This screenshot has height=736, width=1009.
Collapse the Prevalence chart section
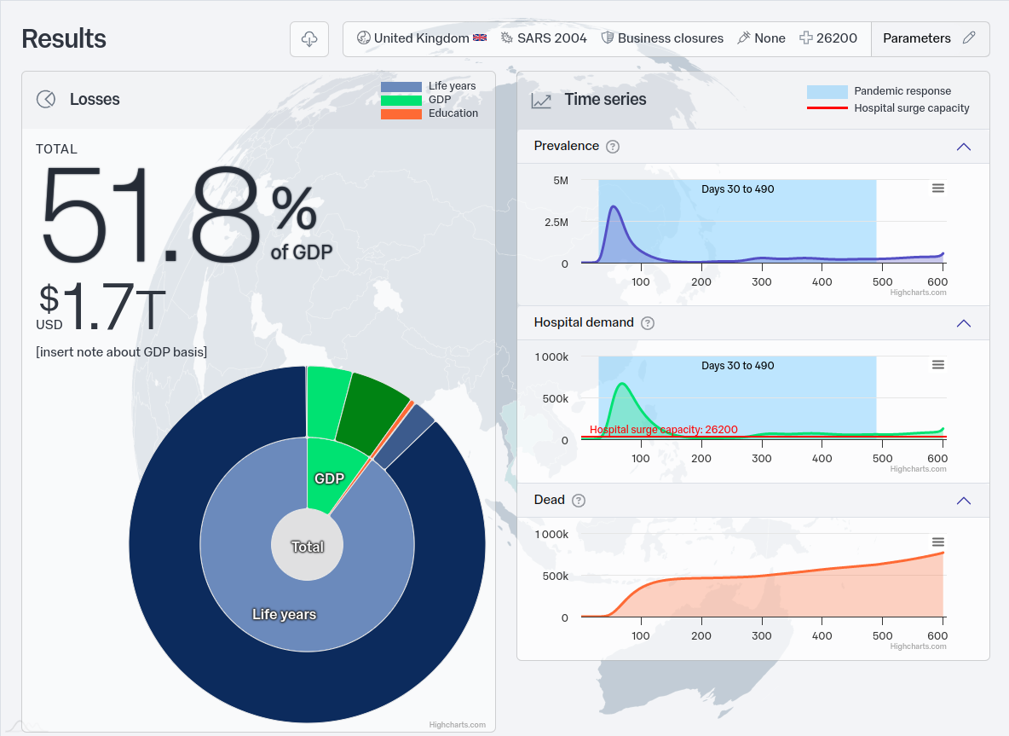[963, 147]
